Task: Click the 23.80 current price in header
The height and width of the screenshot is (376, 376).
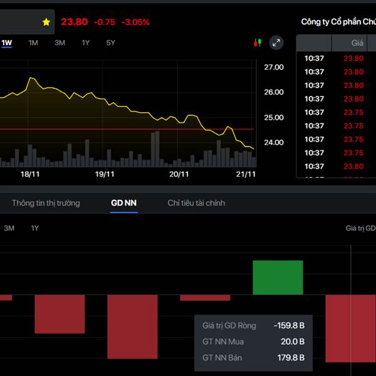Action: [74, 22]
